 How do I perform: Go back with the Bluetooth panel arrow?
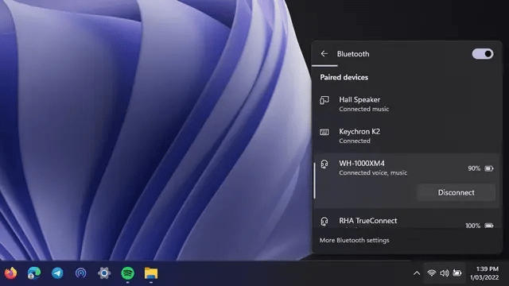tap(324, 54)
